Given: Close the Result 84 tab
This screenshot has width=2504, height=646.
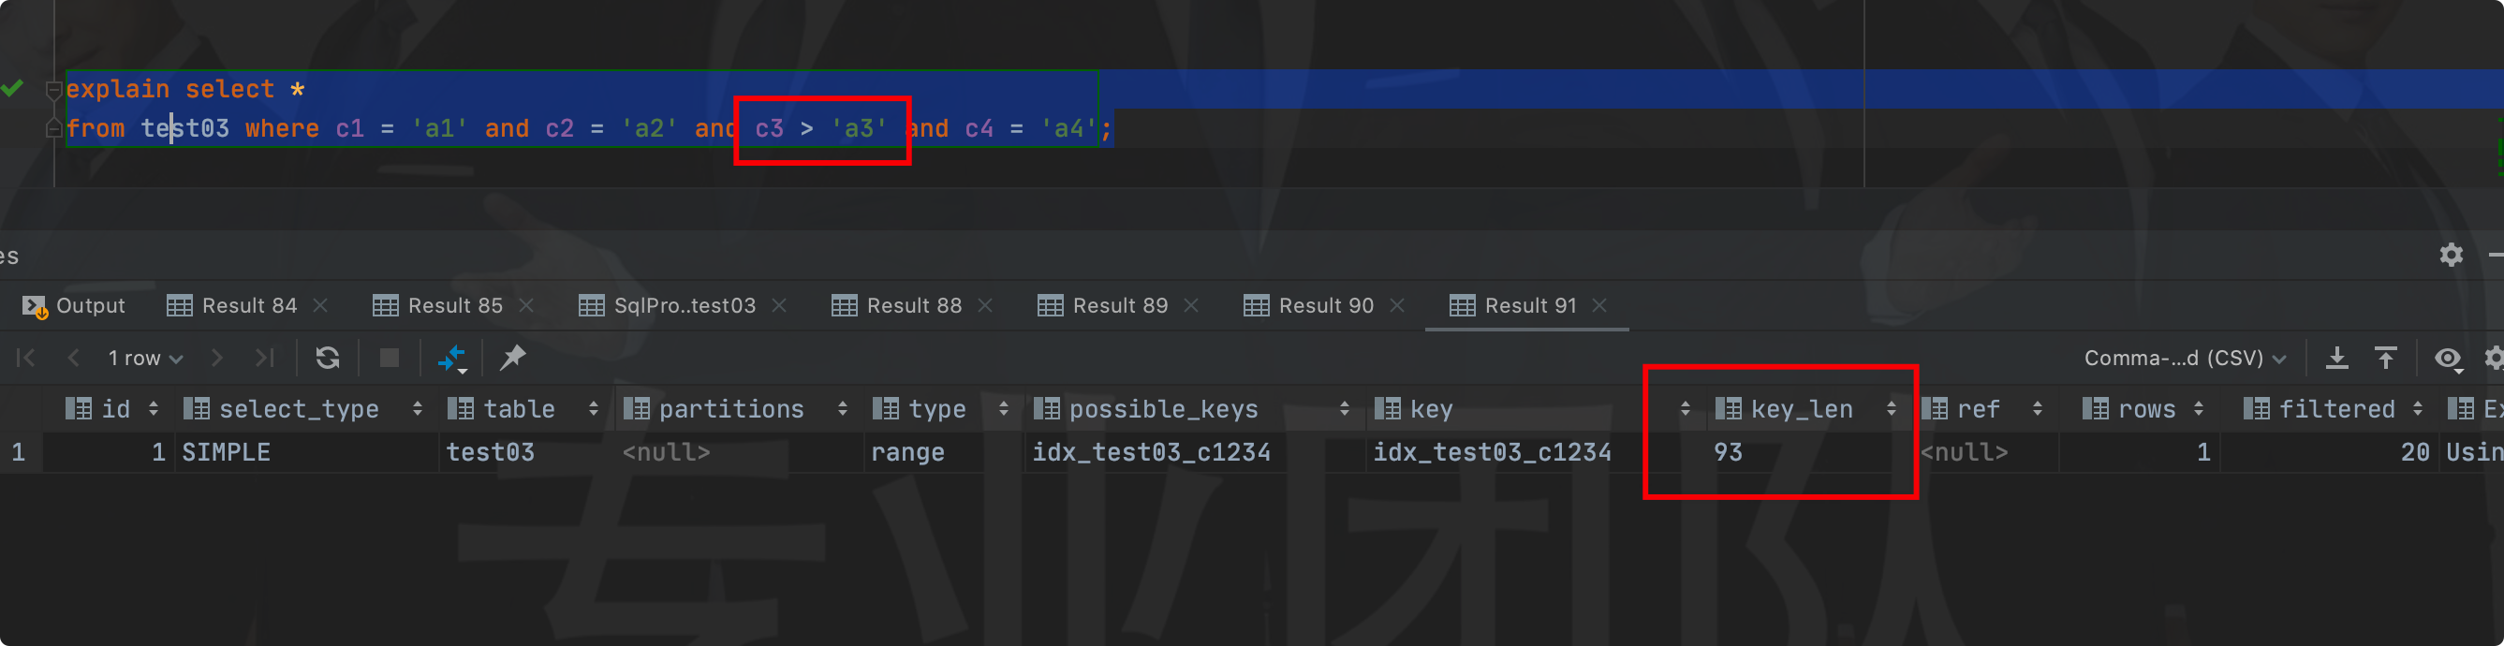Looking at the screenshot, I should pos(320,306).
